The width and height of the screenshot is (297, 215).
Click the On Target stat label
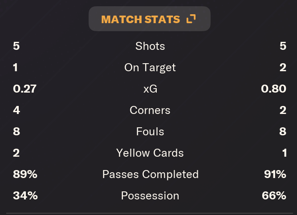click(x=150, y=67)
